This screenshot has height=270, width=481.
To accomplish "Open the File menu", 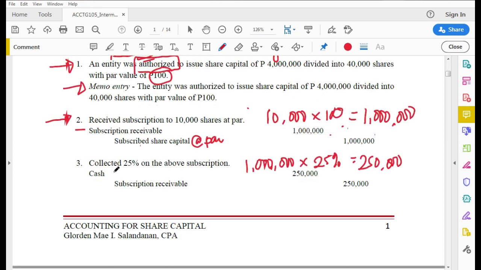I will (x=12, y=4).
